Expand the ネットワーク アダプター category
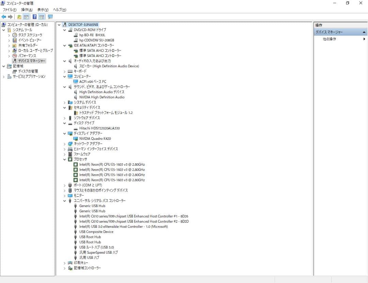The width and height of the screenshot is (368, 283). point(65,144)
